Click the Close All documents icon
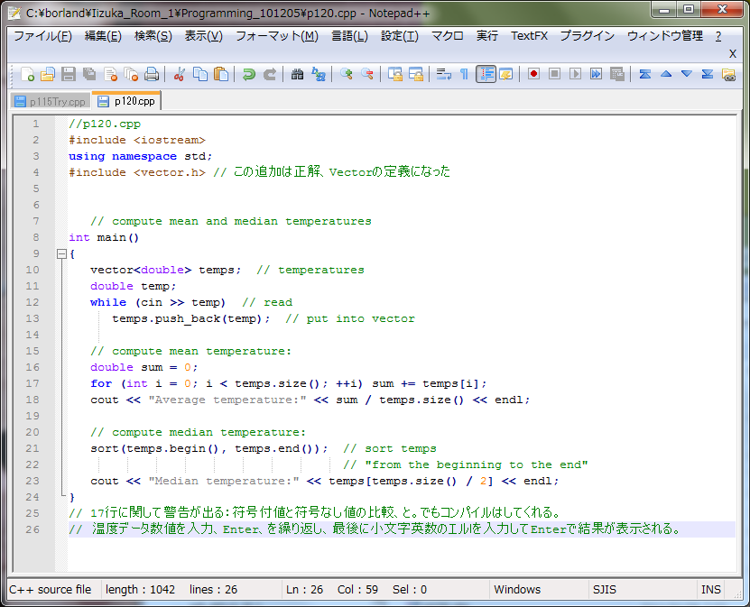 coord(131,74)
